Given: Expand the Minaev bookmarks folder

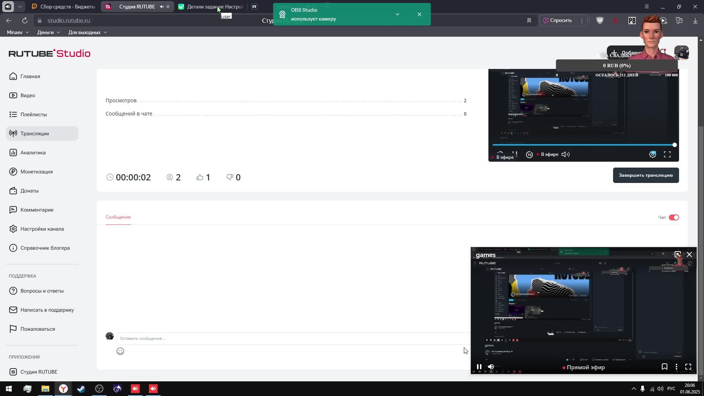Looking at the screenshot, I should point(18,32).
